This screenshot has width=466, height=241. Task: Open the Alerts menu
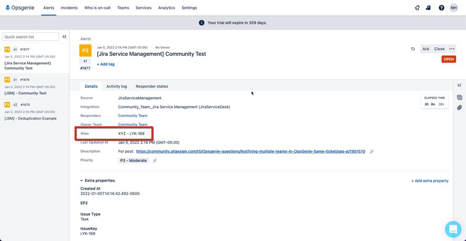(x=49, y=8)
